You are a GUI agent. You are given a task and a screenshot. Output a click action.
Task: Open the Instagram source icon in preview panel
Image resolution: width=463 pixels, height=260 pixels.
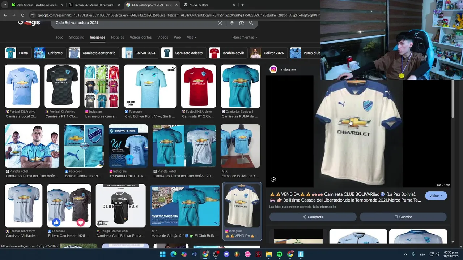coord(273,69)
